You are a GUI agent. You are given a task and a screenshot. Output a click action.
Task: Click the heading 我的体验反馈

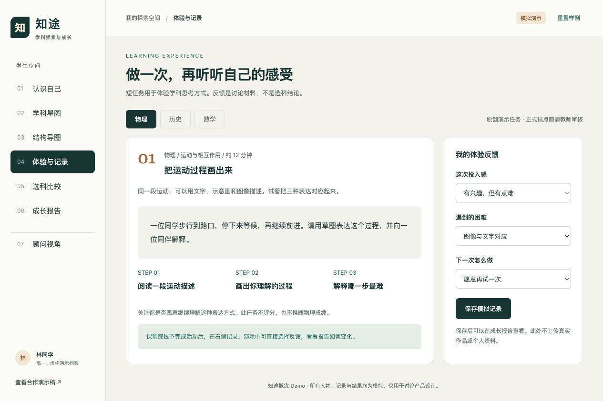(477, 154)
